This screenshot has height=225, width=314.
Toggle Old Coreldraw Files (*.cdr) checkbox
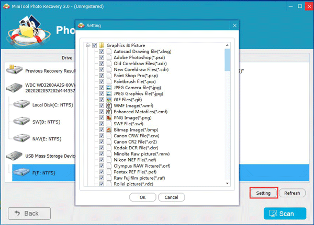point(102,63)
